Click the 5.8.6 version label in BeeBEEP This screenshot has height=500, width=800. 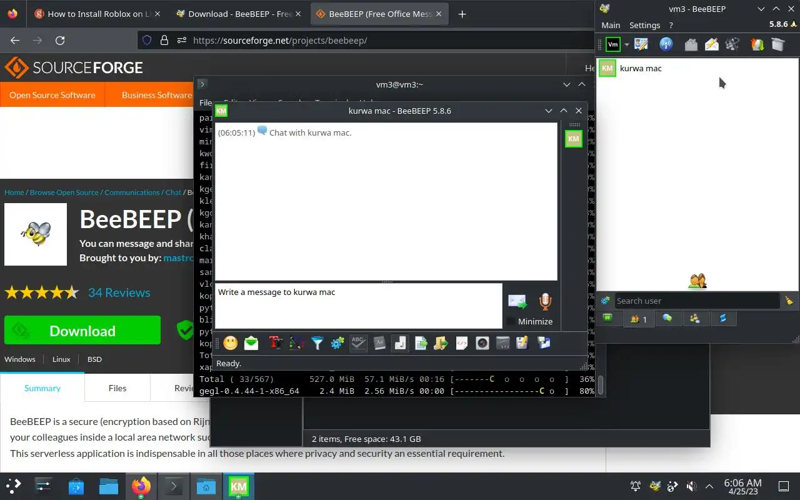point(778,24)
